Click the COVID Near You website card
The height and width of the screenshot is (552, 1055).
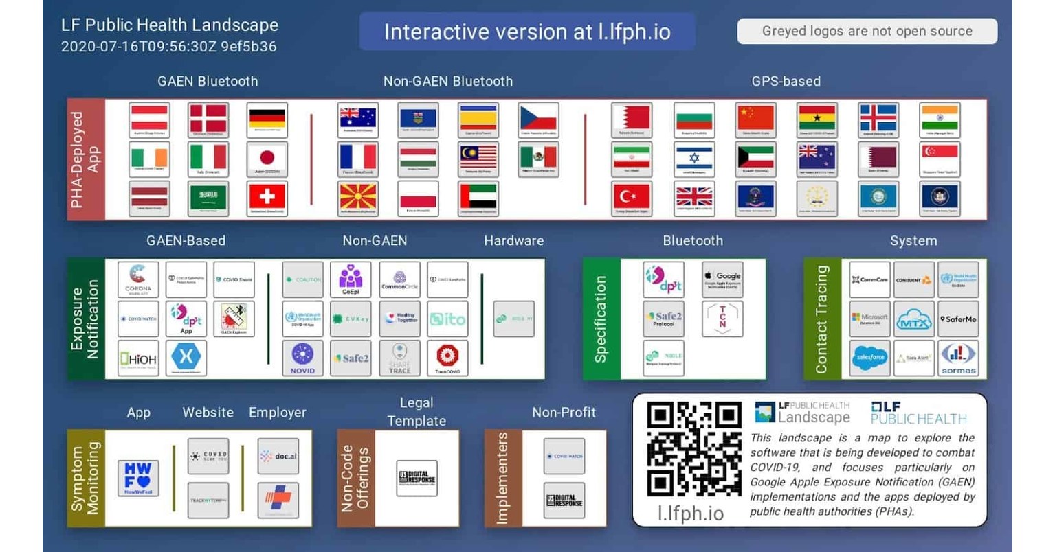click(x=208, y=457)
